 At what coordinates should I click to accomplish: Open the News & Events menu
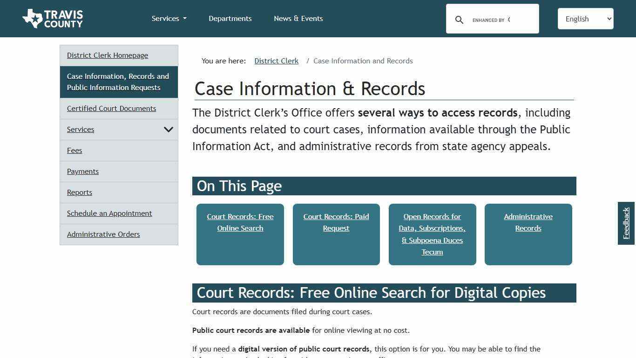coord(298,18)
